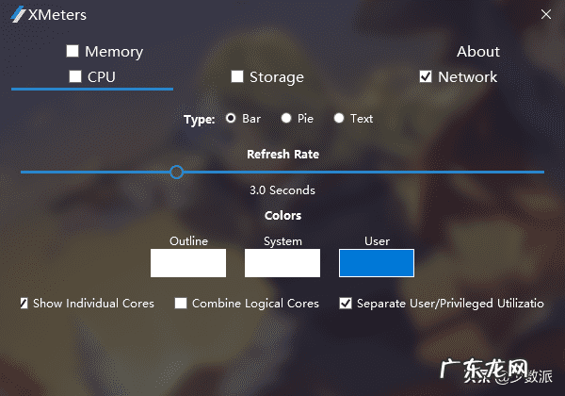Image resolution: width=565 pixels, height=396 pixels.
Task: Select the Memory tab label
Action: [114, 52]
